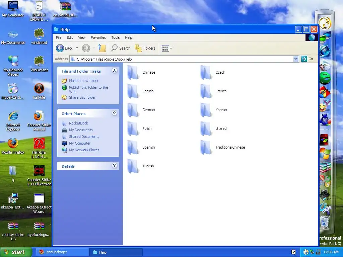Select the TraditionalChinese folder
Screen dimensions: 343x257
[223, 148]
